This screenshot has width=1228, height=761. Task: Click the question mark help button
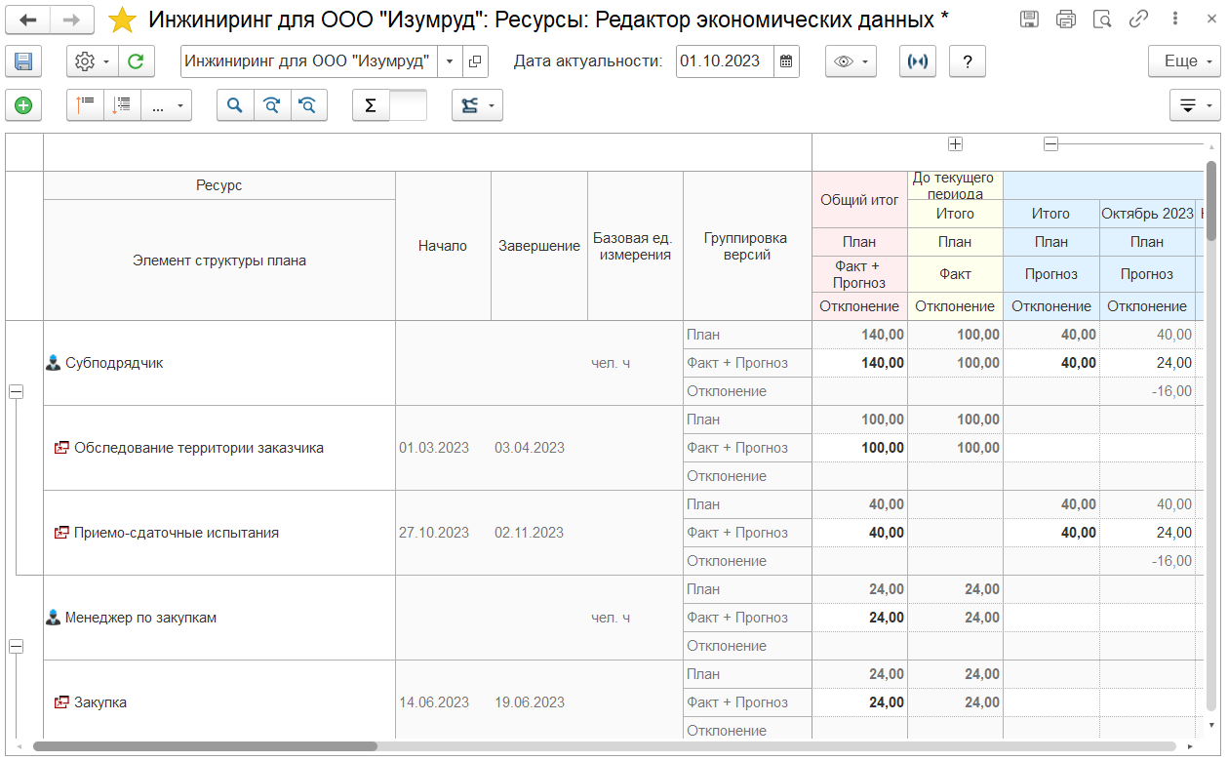967,61
